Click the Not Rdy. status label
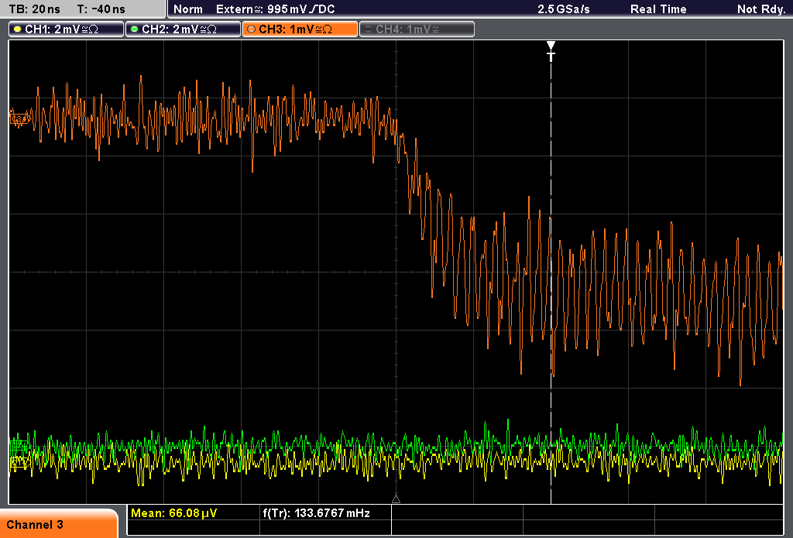The height and width of the screenshot is (538, 793). [760, 9]
